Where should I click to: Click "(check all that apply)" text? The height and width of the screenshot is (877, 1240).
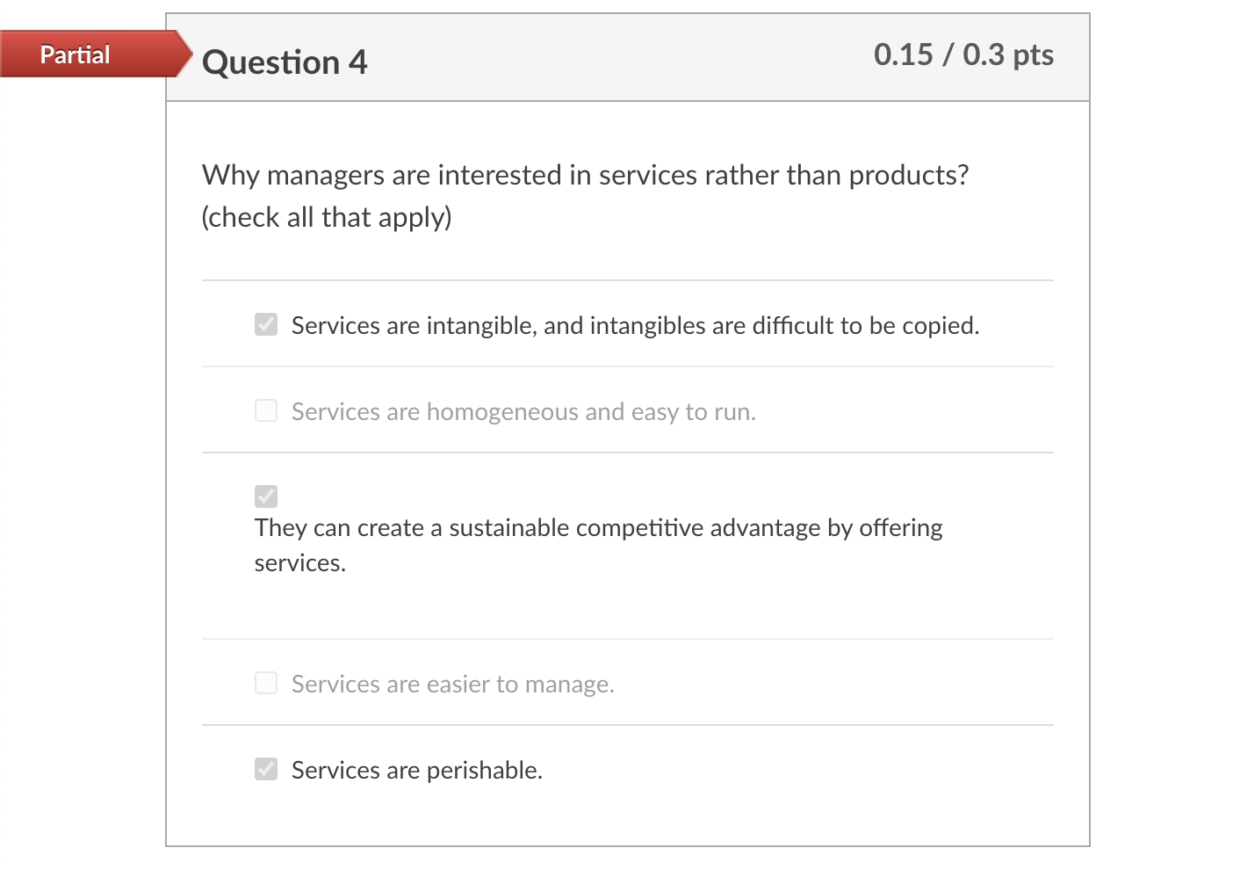(327, 217)
